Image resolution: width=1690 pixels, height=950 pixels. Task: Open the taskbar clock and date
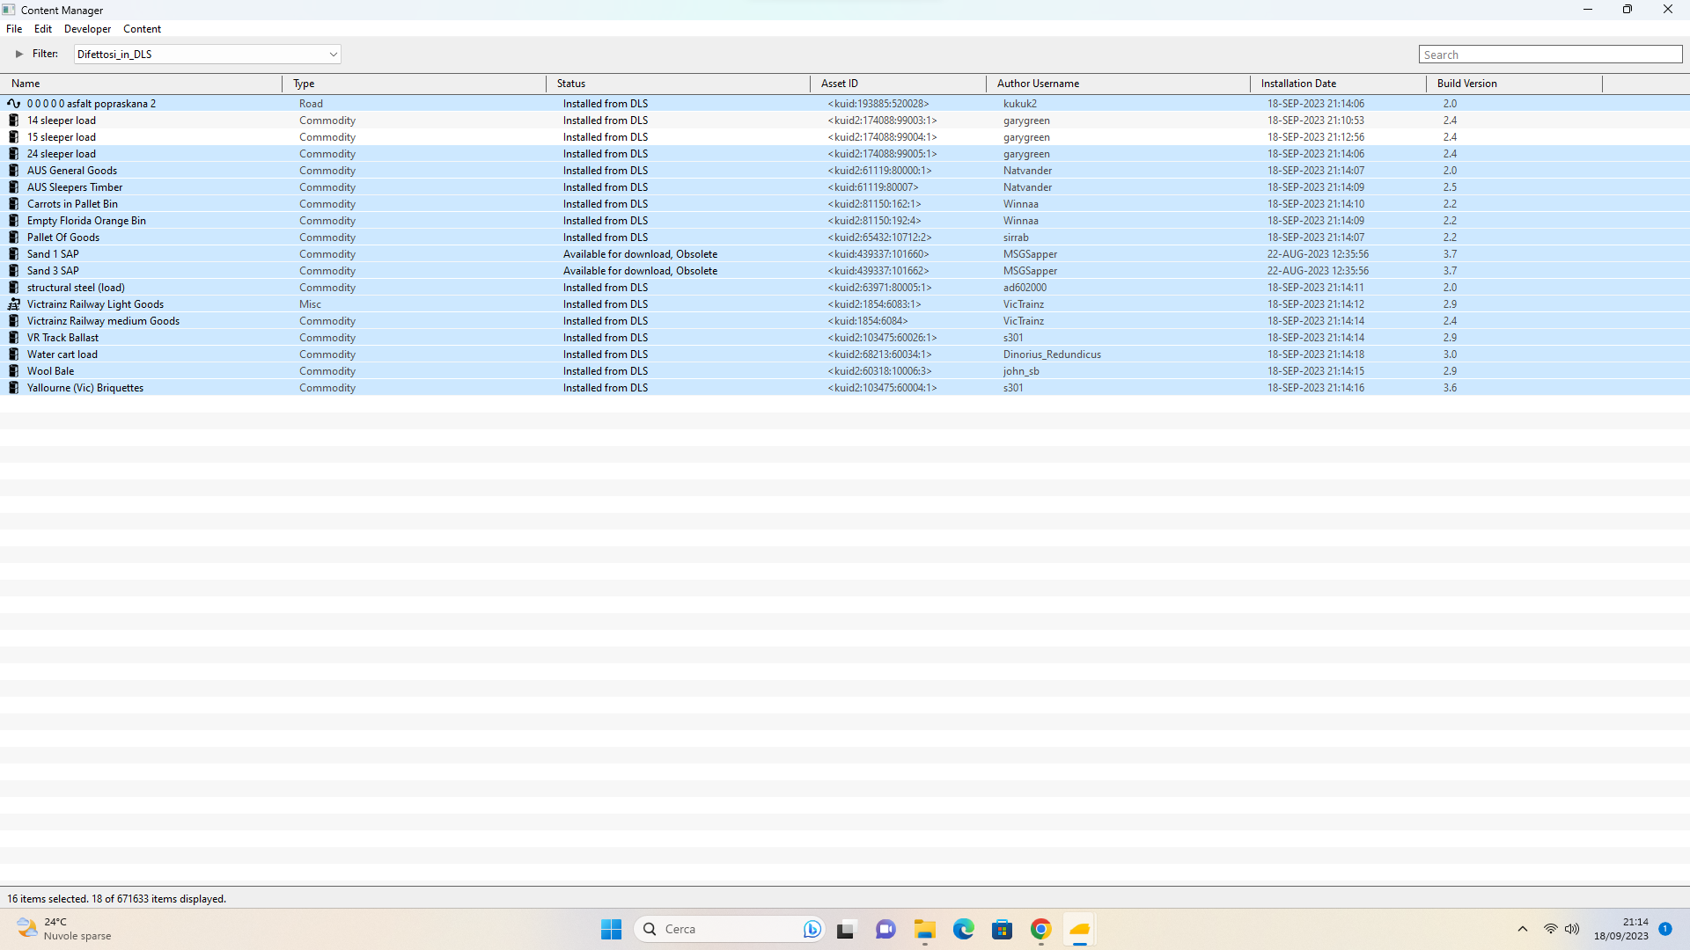[x=1621, y=929]
